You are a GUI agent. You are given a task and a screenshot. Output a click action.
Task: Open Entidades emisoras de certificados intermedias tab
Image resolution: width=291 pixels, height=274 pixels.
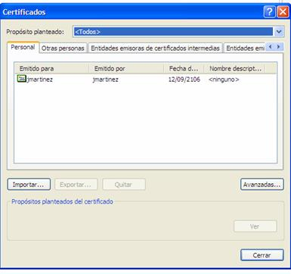tap(155, 48)
